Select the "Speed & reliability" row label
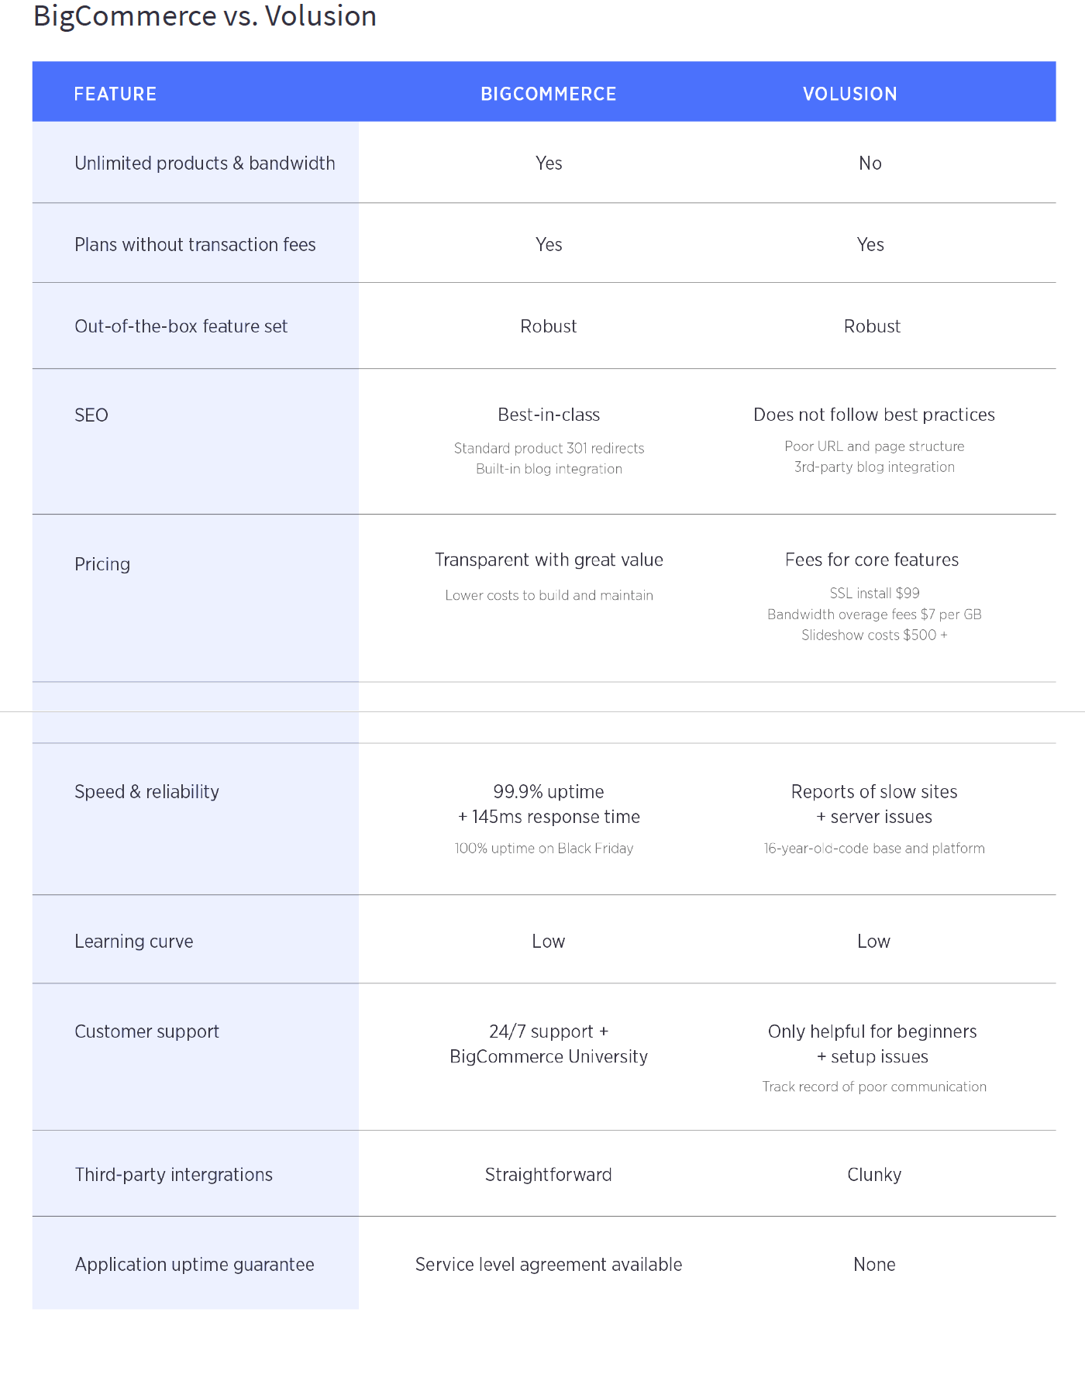The height and width of the screenshot is (1374, 1085). [146, 792]
